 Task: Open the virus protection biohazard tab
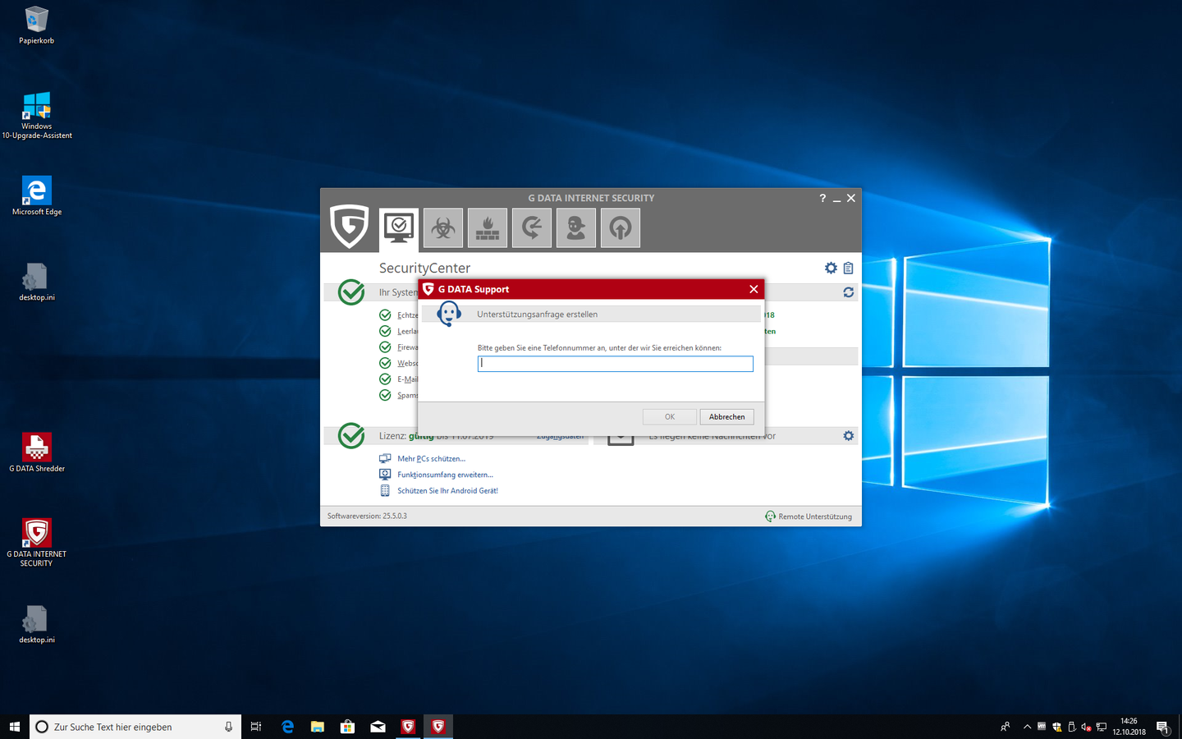443,227
